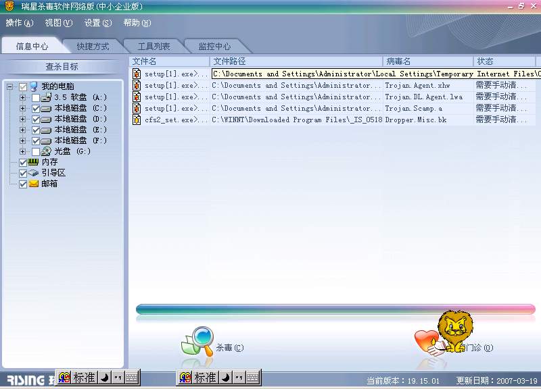Expand the 本地磁盘 (D:) node
The width and height of the screenshot is (541, 389).
[23, 120]
